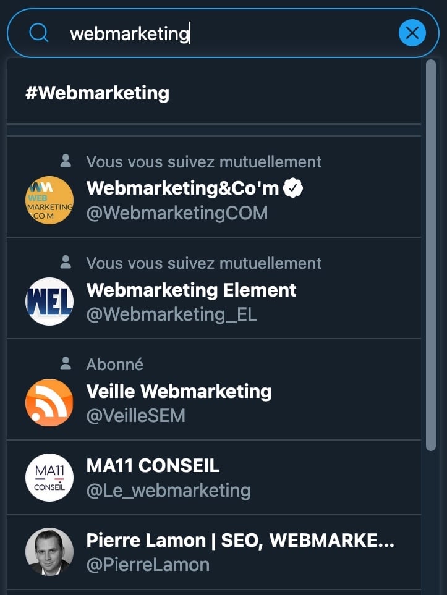Open the Webmarketing Element result
The height and width of the screenshot is (595, 447).
pyautogui.click(x=192, y=290)
